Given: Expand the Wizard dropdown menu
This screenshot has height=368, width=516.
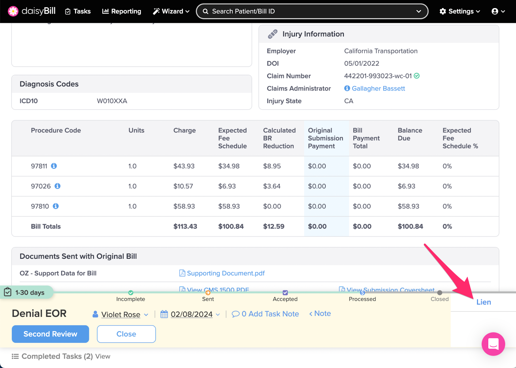Looking at the screenshot, I should pos(171,11).
